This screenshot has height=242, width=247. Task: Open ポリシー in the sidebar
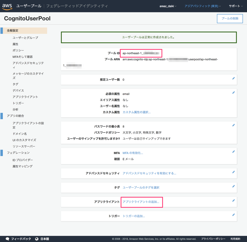[x=18, y=50]
